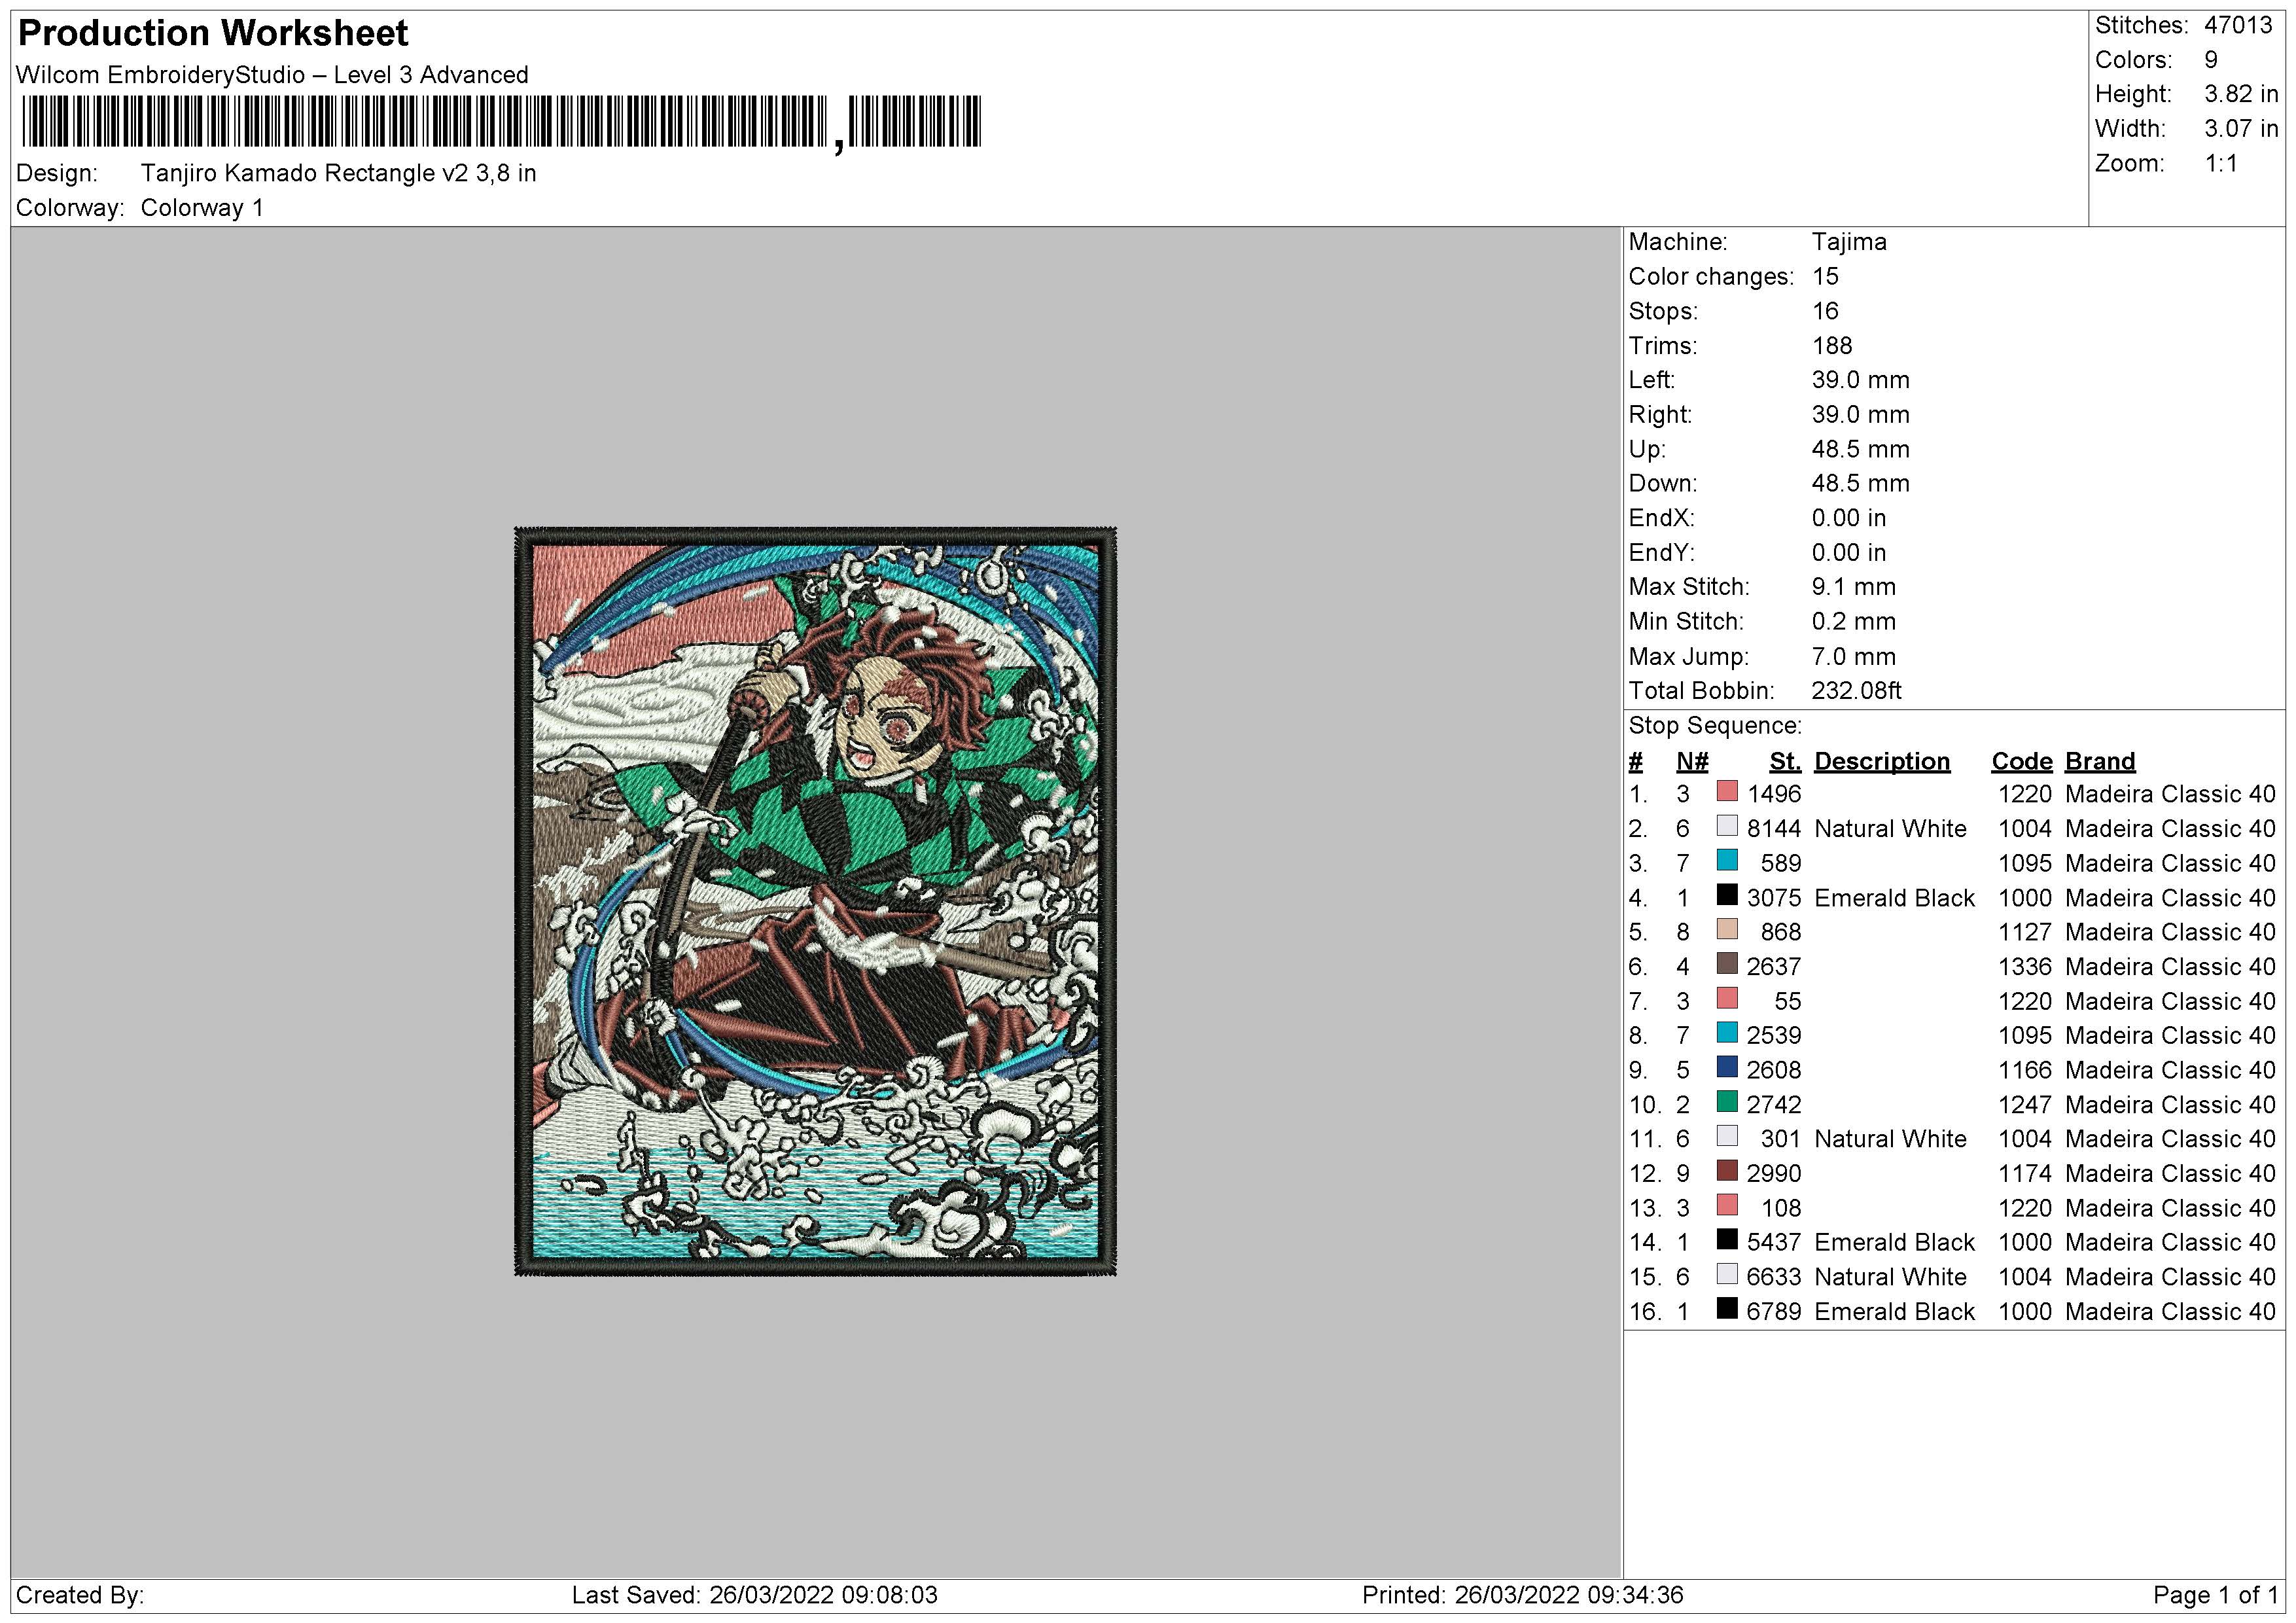This screenshot has height=1623, width=2296.
Task: Click the Min Stitch value "0.2 mm"
Action: point(1854,622)
